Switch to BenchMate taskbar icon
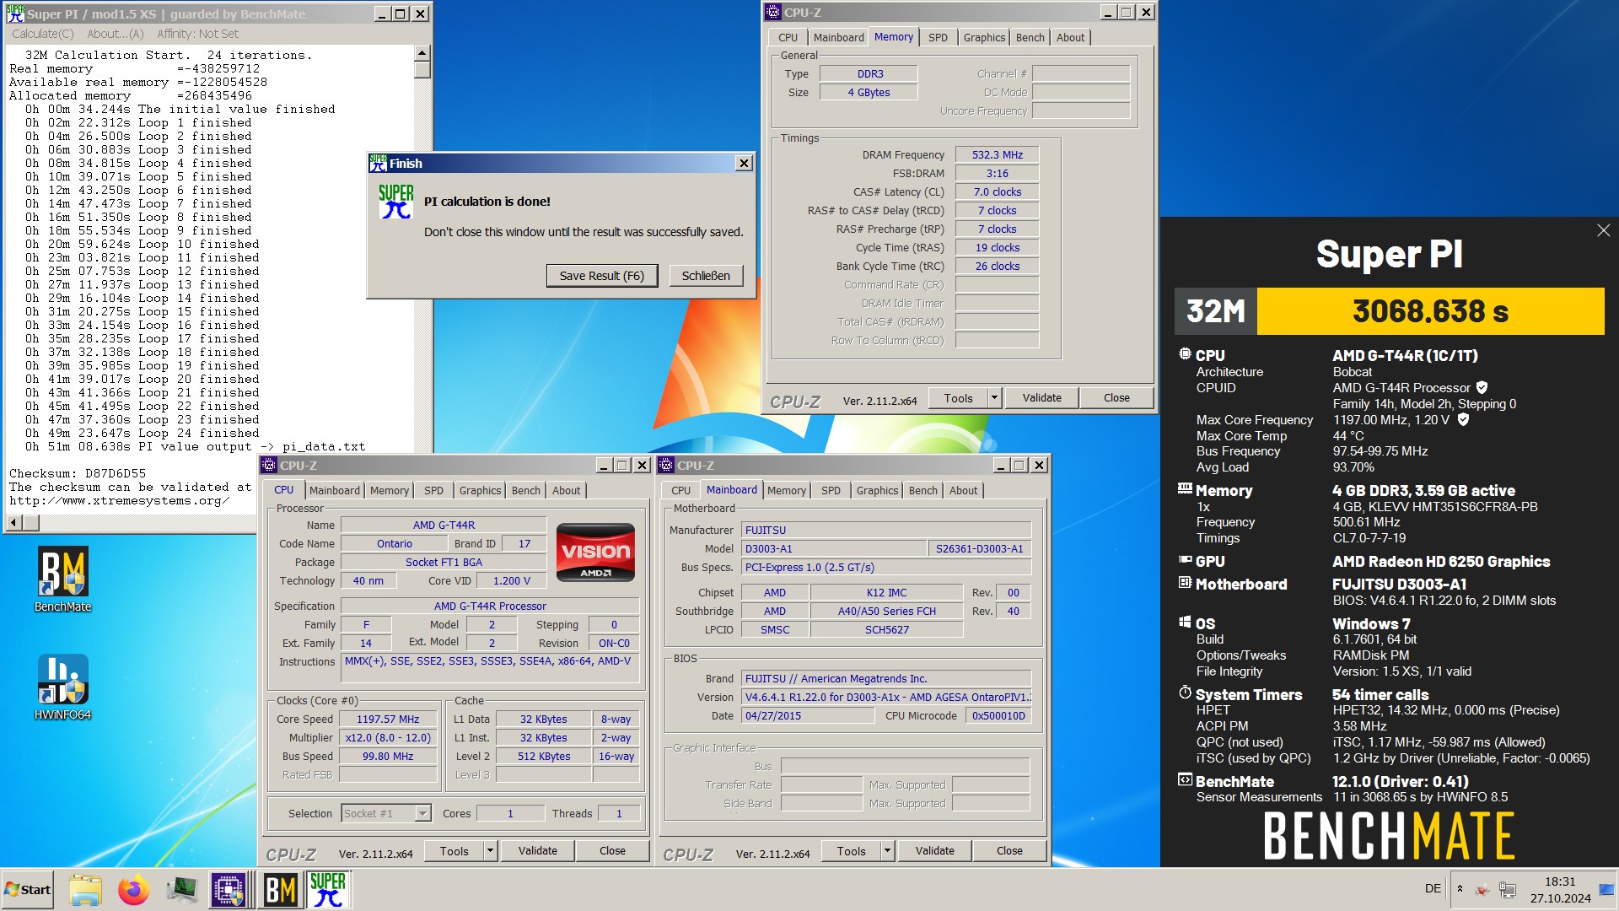 point(280,890)
